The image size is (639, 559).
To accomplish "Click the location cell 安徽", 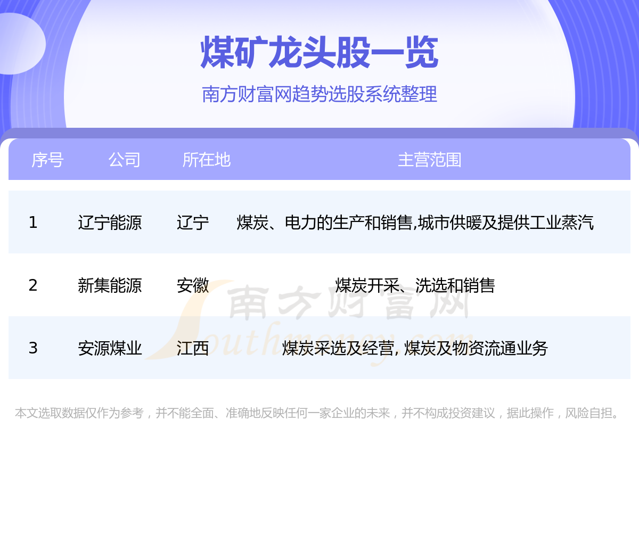I will coord(193,285).
